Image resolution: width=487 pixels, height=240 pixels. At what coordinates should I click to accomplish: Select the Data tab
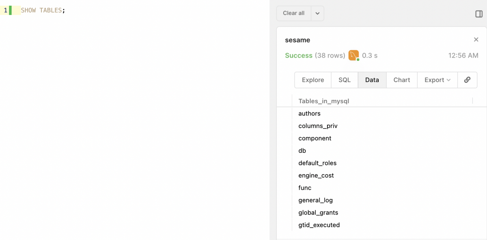coord(372,80)
